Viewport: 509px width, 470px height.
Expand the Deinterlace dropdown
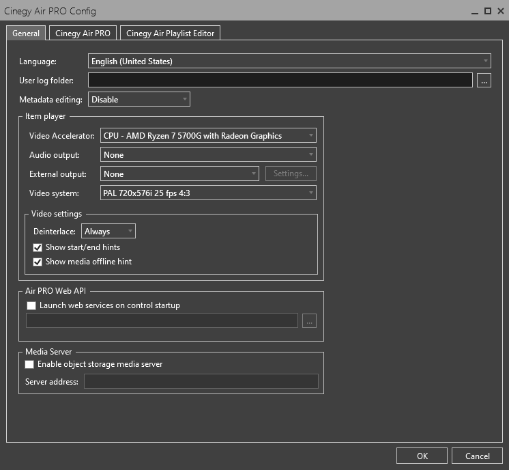(x=108, y=231)
